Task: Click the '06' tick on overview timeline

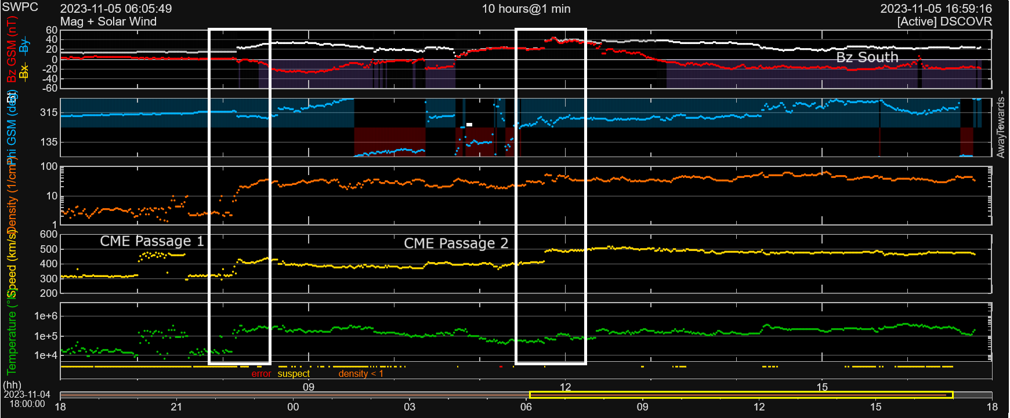Action: point(526,407)
